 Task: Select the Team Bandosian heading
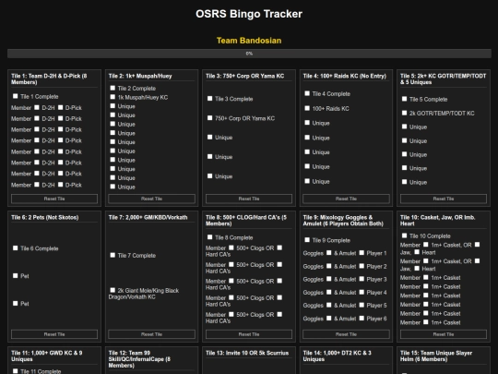(x=249, y=41)
